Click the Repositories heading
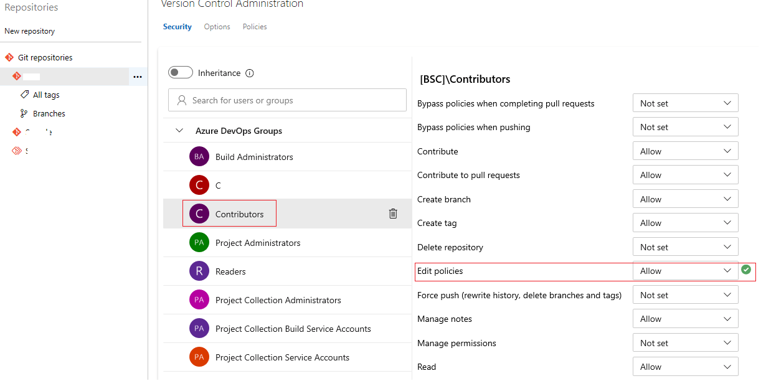This screenshot has width=766, height=381. [x=31, y=7]
